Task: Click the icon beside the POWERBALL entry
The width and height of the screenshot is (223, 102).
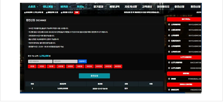Action: point(169,79)
